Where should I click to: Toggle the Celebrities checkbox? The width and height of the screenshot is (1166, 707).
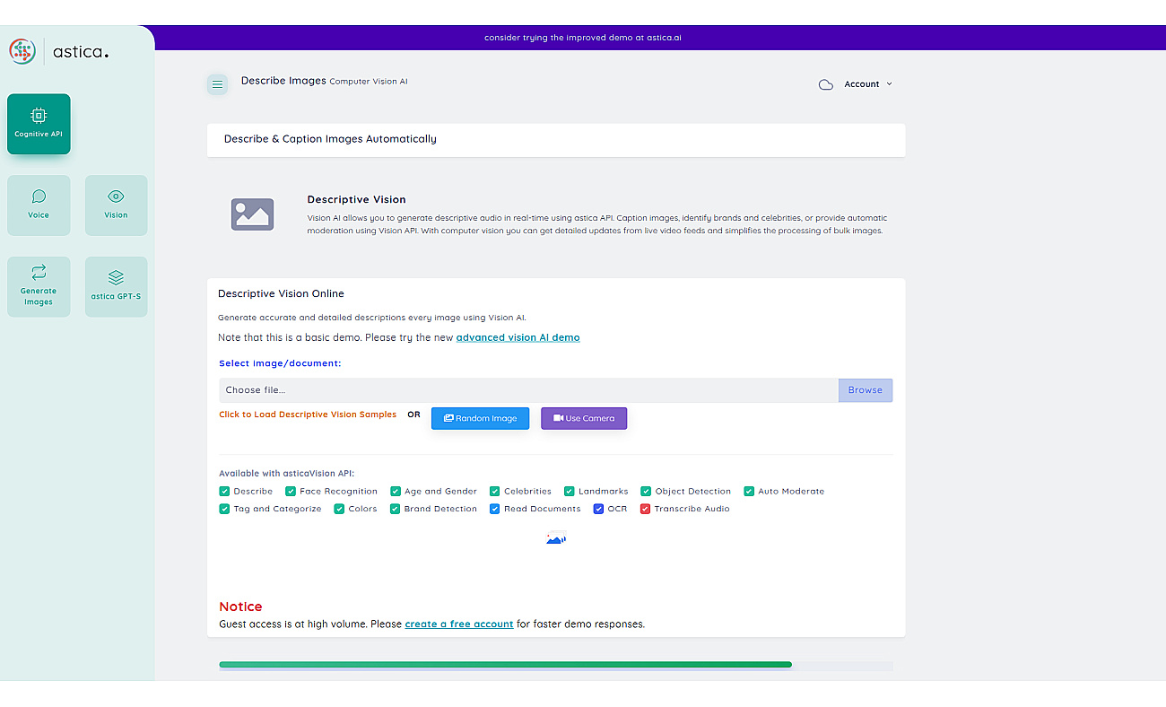point(495,492)
